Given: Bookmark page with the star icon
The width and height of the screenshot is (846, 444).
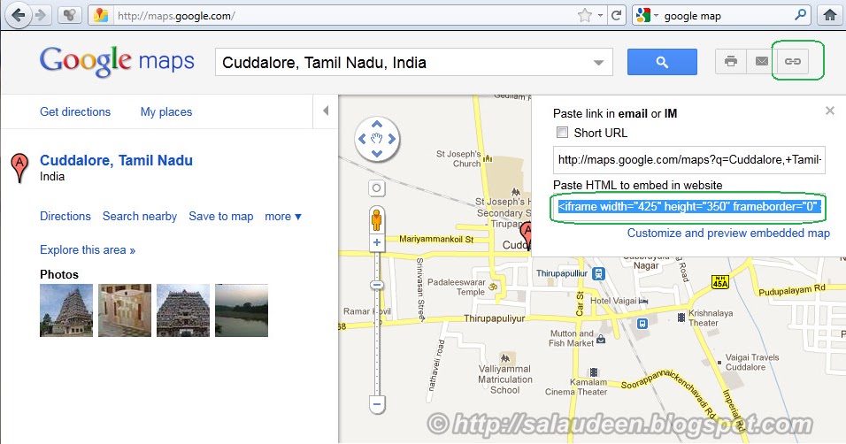Looking at the screenshot, I should (x=585, y=16).
